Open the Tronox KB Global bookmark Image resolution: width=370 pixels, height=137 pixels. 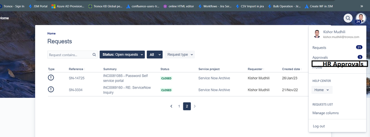105,6
